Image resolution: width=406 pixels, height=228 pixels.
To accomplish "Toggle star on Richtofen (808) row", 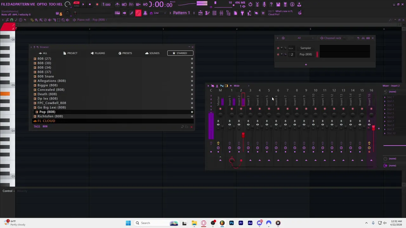I will pos(192,116).
